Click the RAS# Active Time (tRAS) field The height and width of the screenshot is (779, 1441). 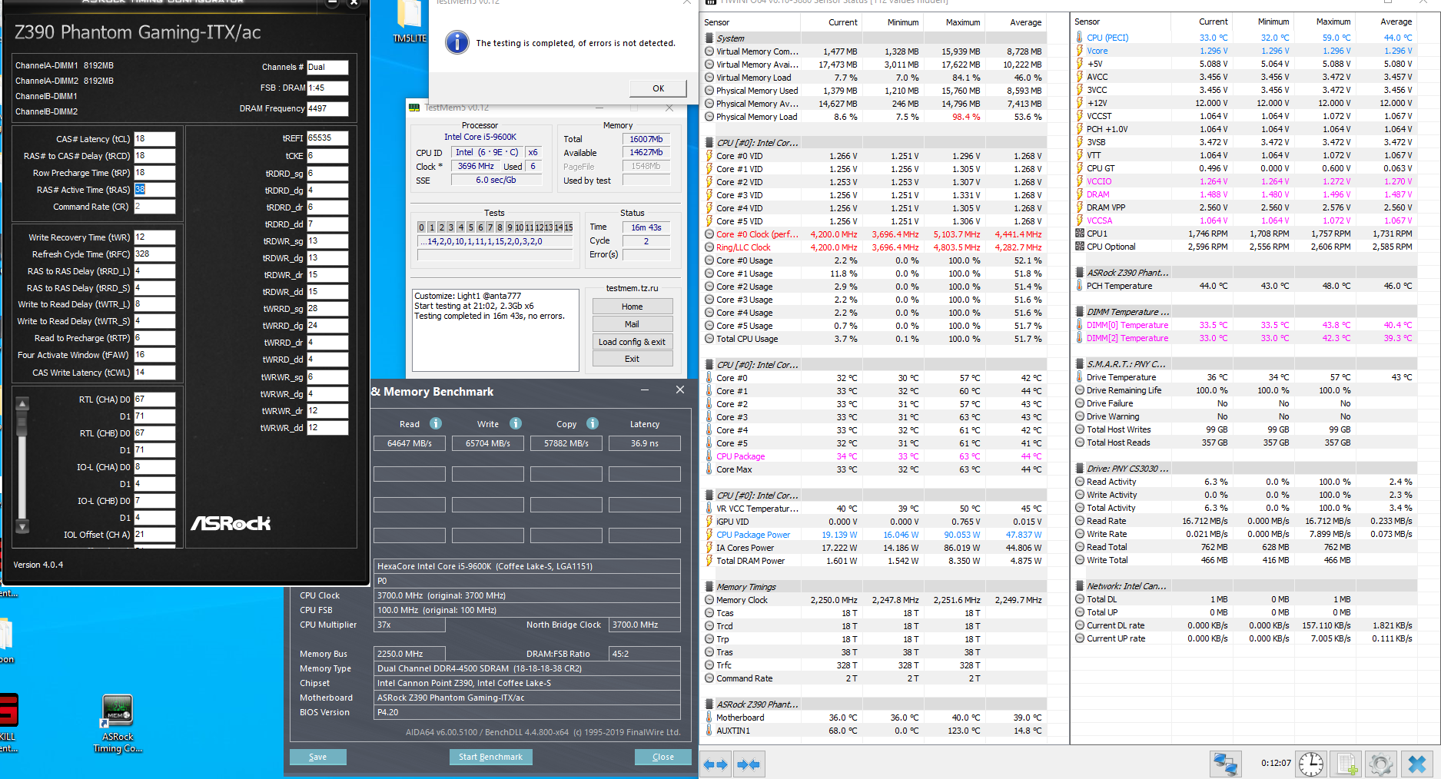155,190
